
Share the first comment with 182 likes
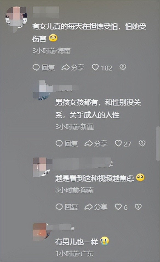click(73, 68)
